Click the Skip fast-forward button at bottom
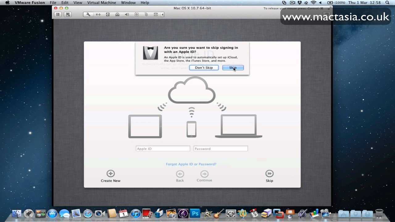The image size is (395, 222). pyautogui.click(x=269, y=176)
